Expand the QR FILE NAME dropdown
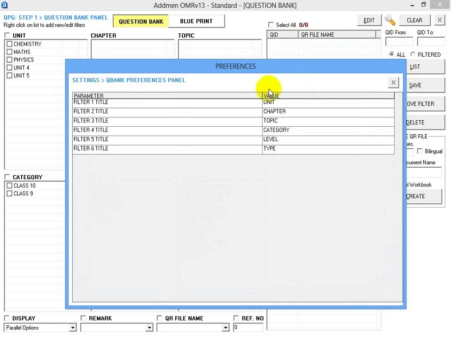Viewport: 451px width, 338px height. (x=226, y=328)
